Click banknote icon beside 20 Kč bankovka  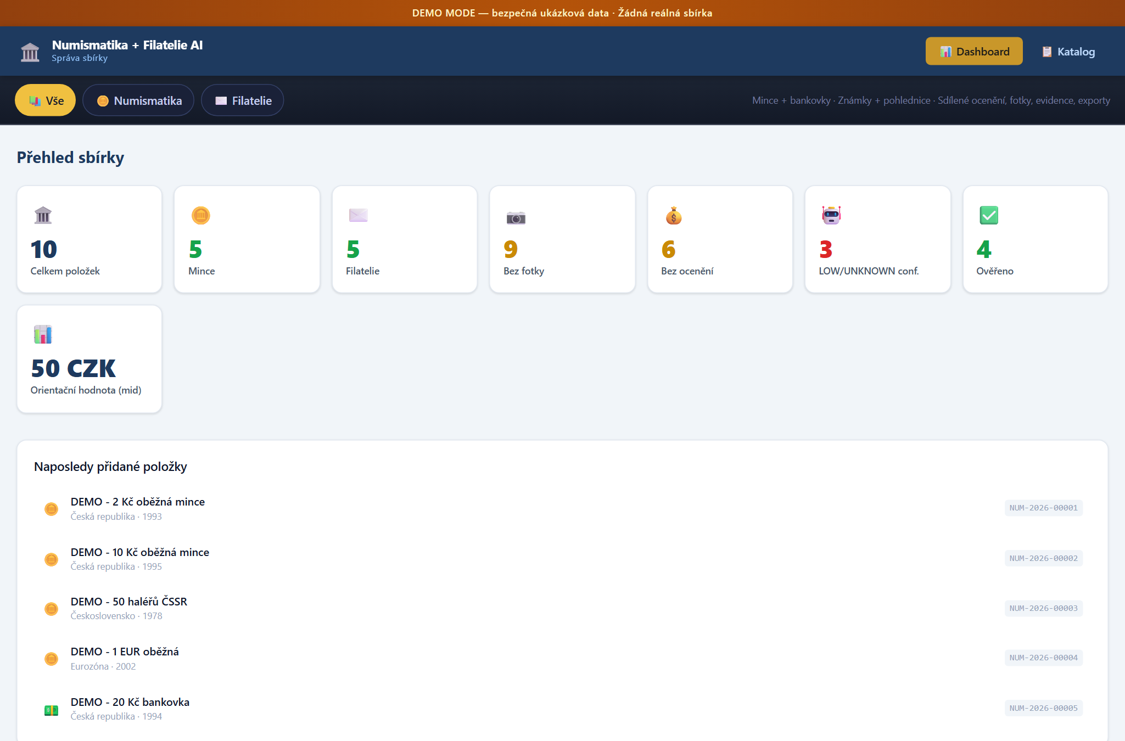coord(51,710)
